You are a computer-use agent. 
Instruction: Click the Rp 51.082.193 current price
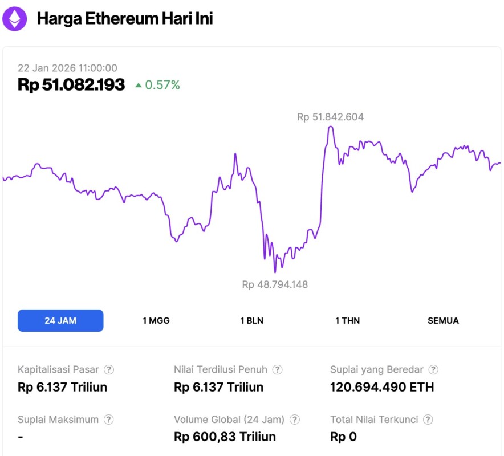click(71, 85)
